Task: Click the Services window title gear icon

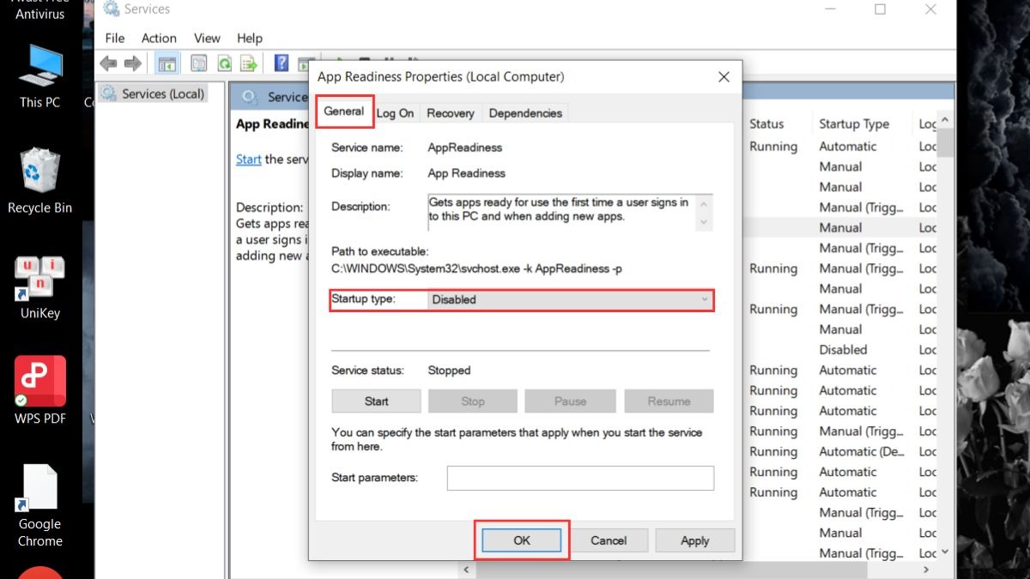Action: [x=111, y=9]
